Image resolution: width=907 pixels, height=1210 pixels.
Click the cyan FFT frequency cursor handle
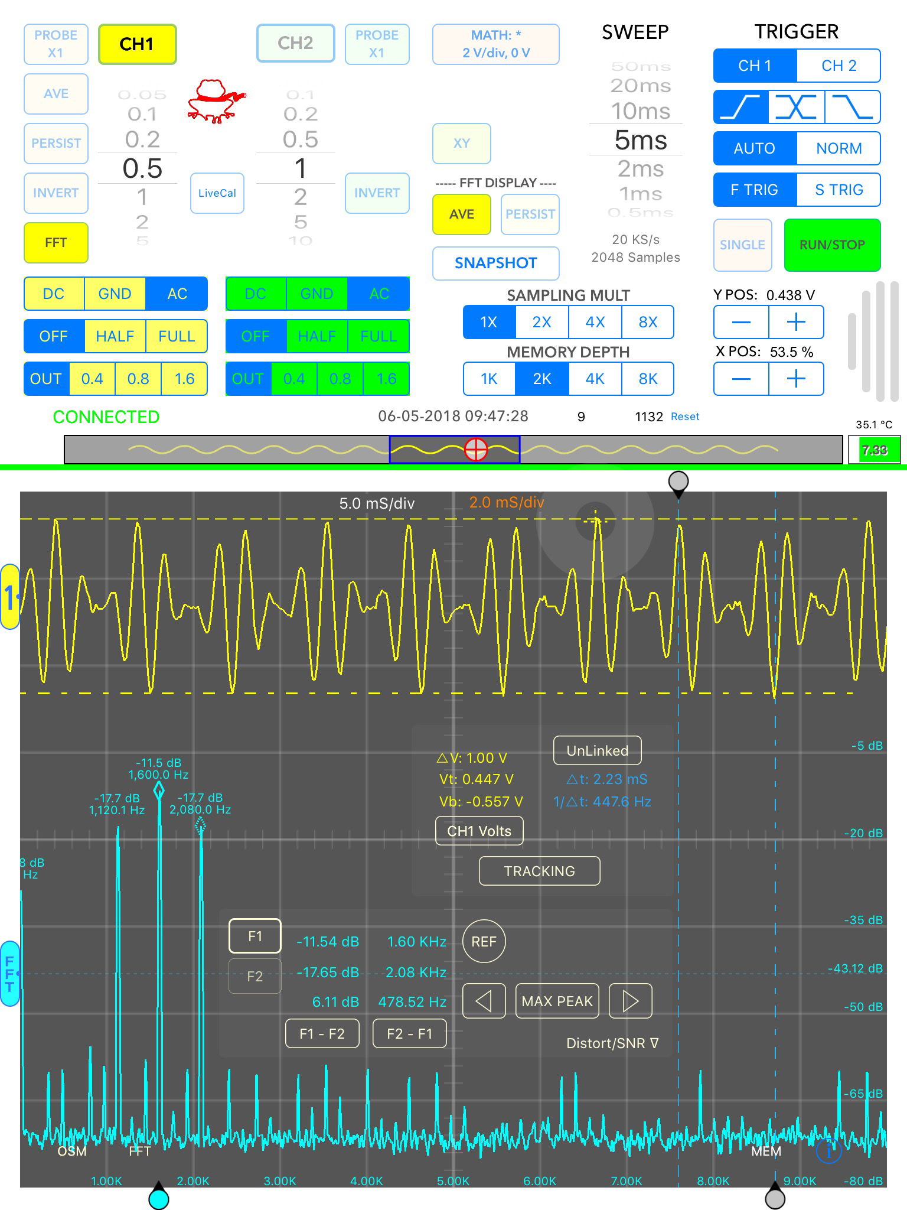coord(159,1196)
